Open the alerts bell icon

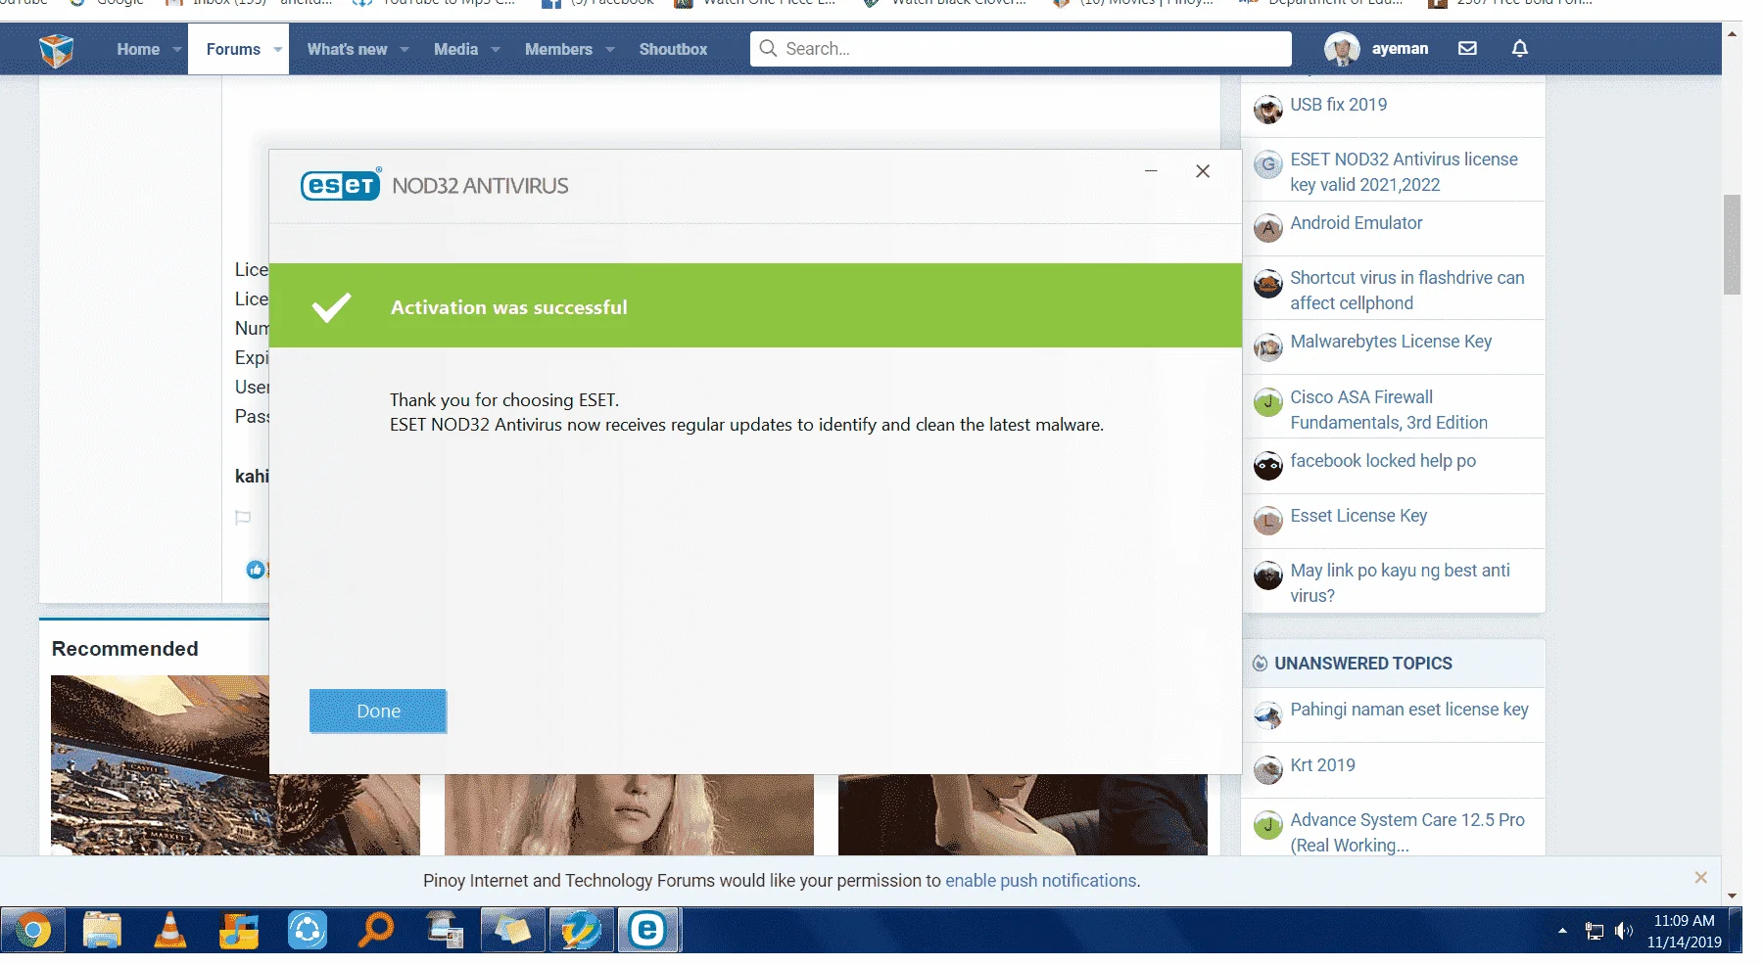click(x=1520, y=48)
